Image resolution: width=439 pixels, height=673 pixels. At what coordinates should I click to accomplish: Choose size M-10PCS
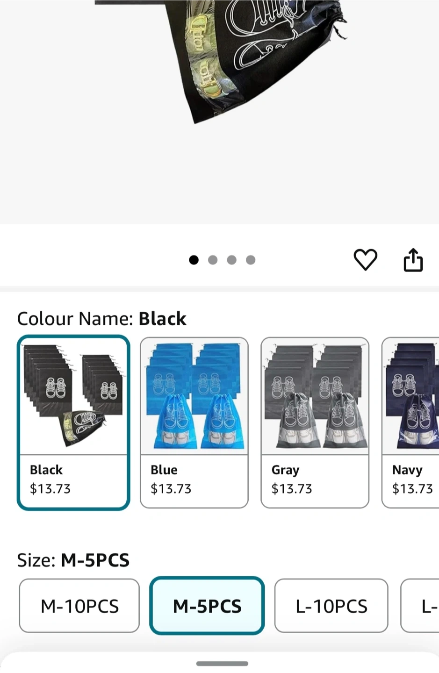[x=79, y=606]
